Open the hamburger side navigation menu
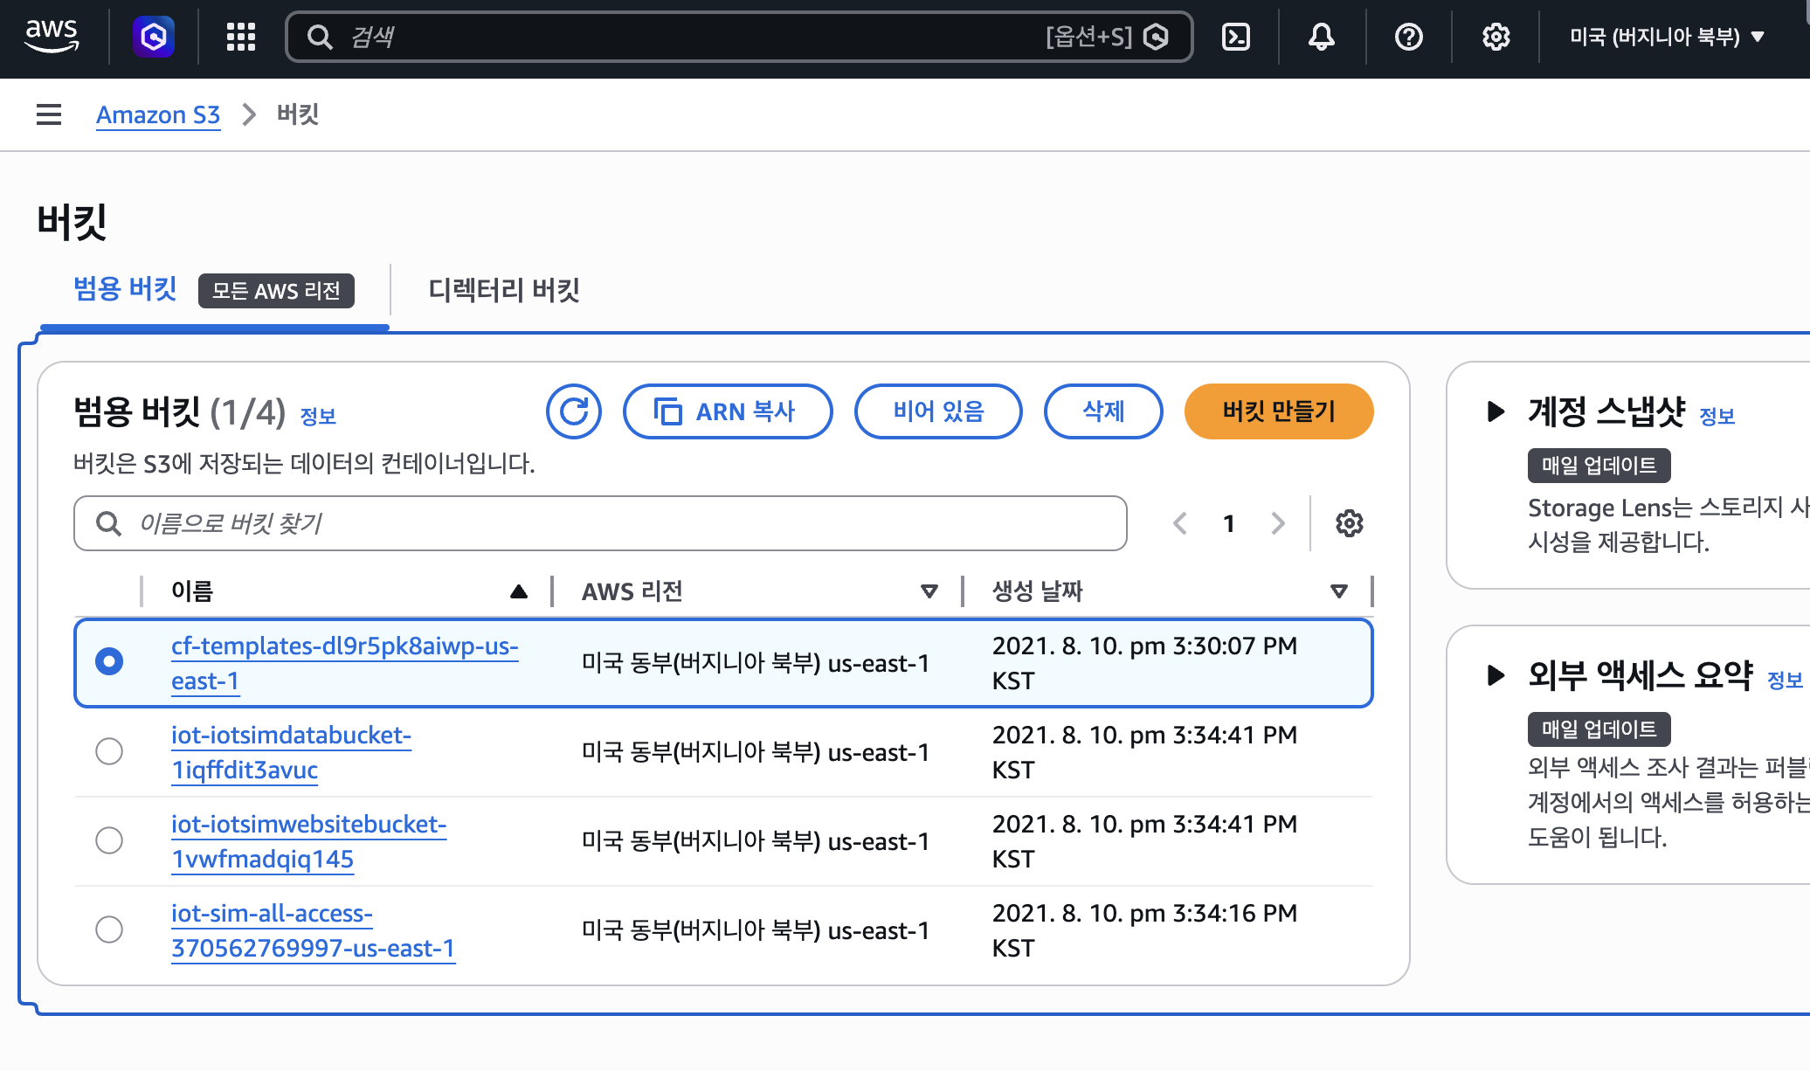 point(49,114)
